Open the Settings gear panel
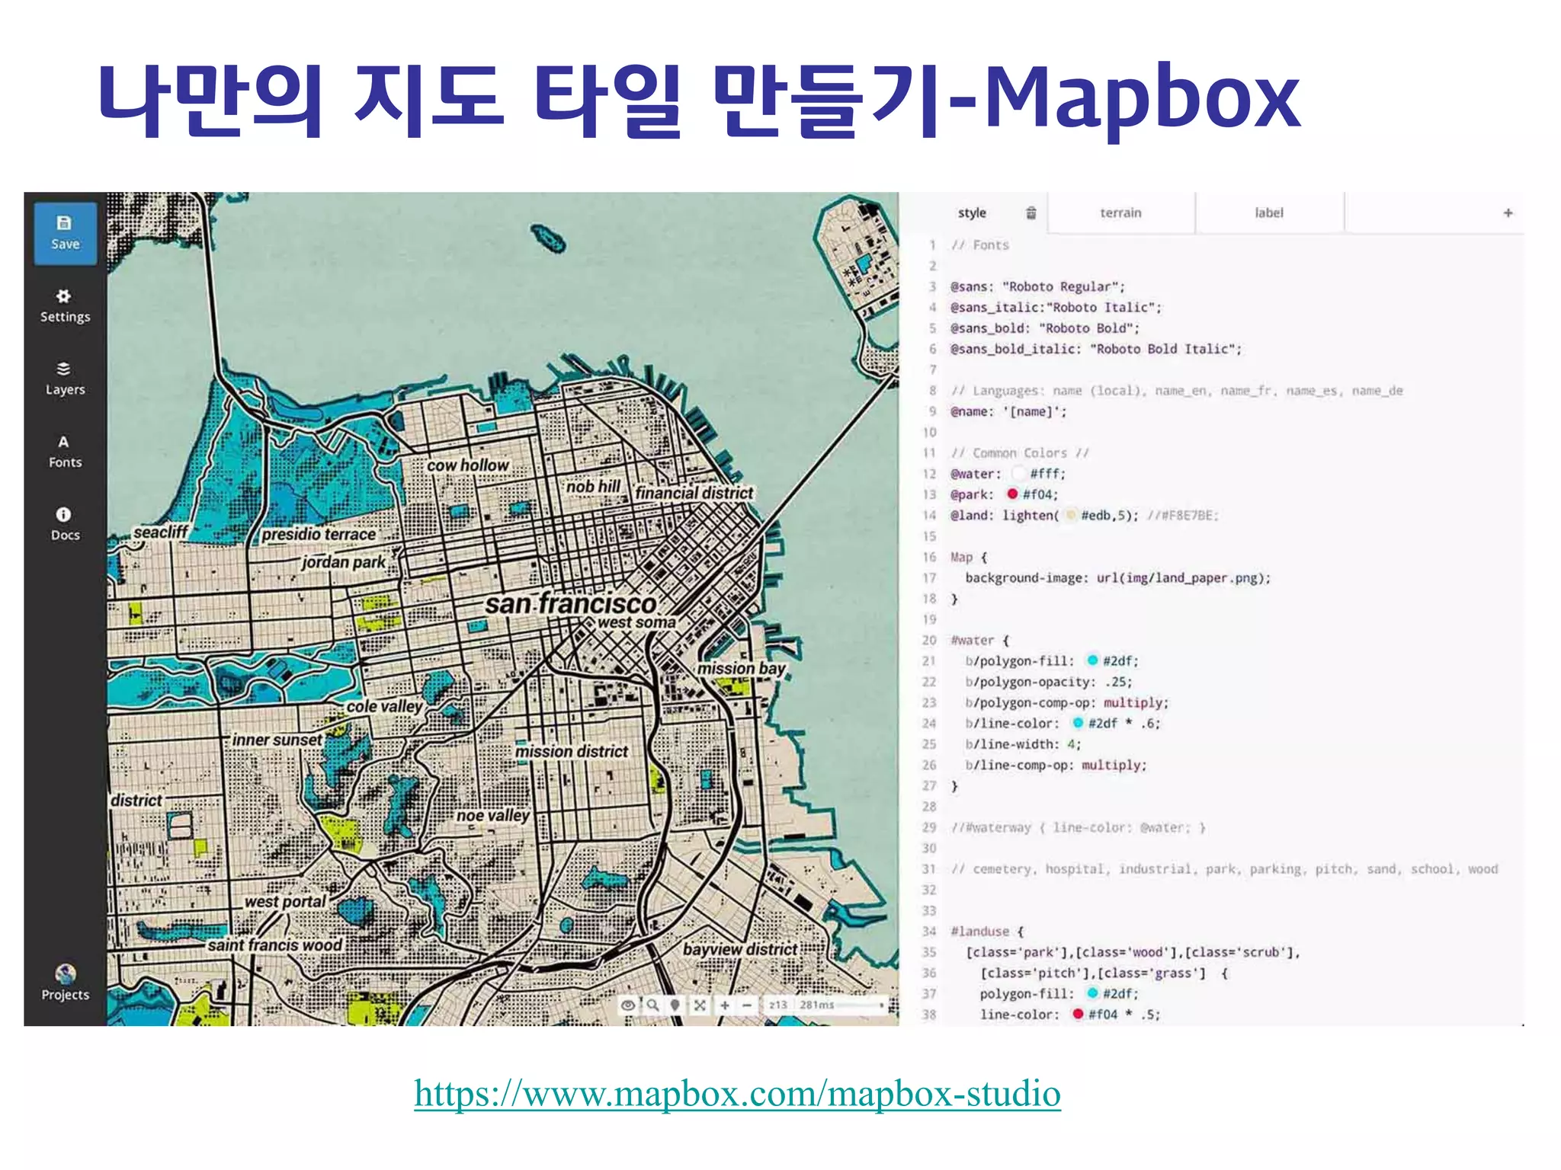 65,305
